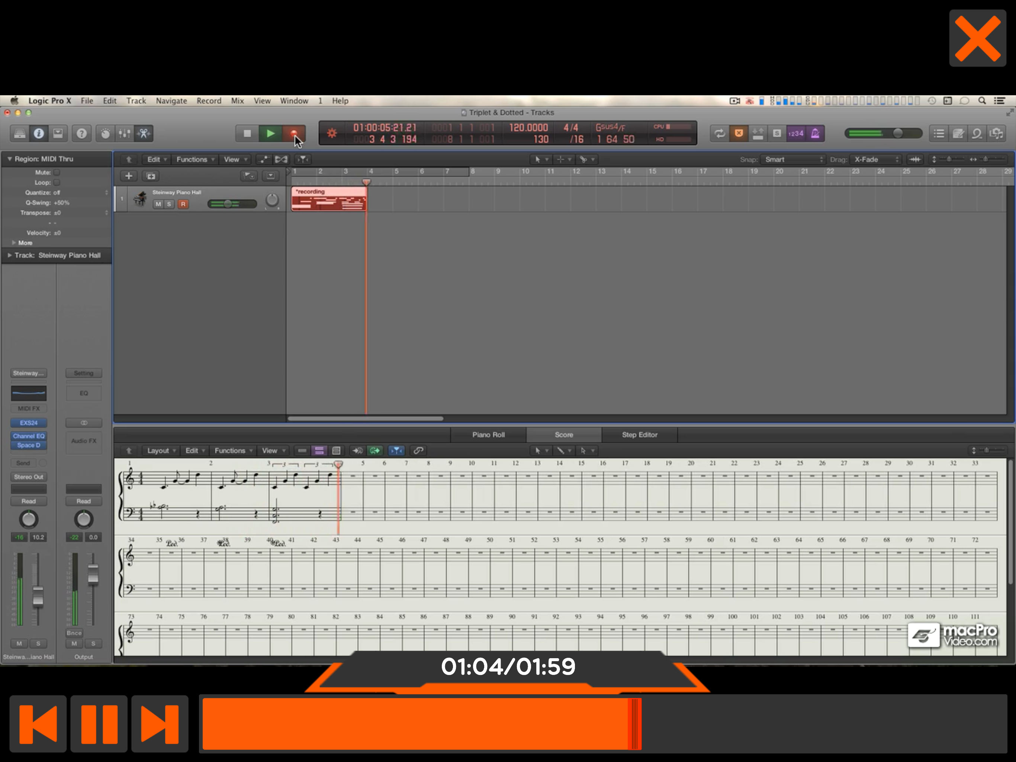Screen dimensions: 1016x762
Task: Click the EXS24 instrument slot button
Action: point(29,422)
